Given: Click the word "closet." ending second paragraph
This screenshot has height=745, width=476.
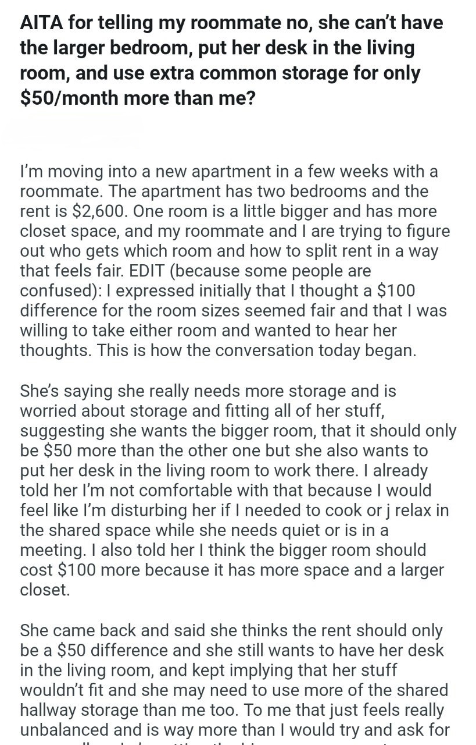Looking at the screenshot, I should tap(45, 590).
